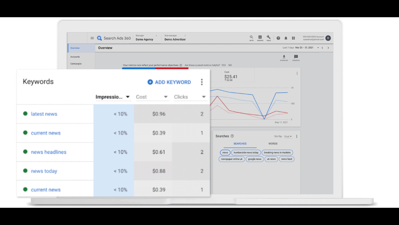The image size is (399, 225).
Task: Click the user account avatar B
Action: tap(328, 38)
